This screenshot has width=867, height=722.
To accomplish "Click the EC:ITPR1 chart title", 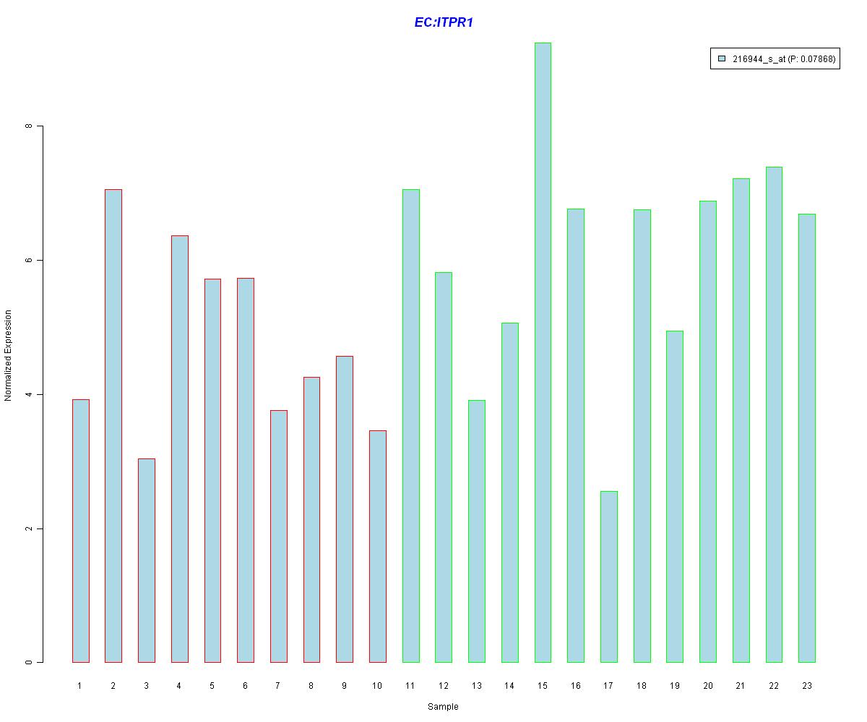I will pyautogui.click(x=444, y=22).
